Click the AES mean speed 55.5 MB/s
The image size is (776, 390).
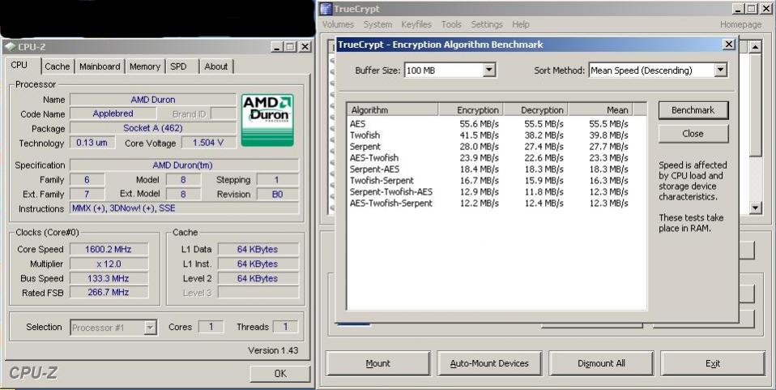tap(608, 123)
